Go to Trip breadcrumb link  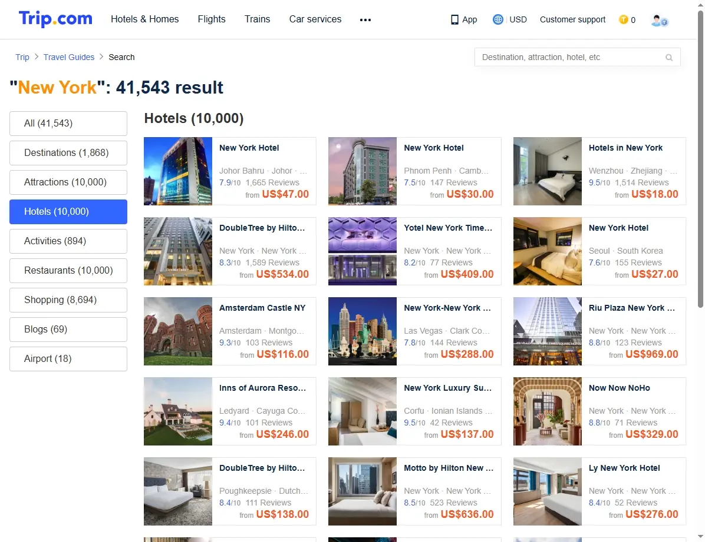point(22,57)
